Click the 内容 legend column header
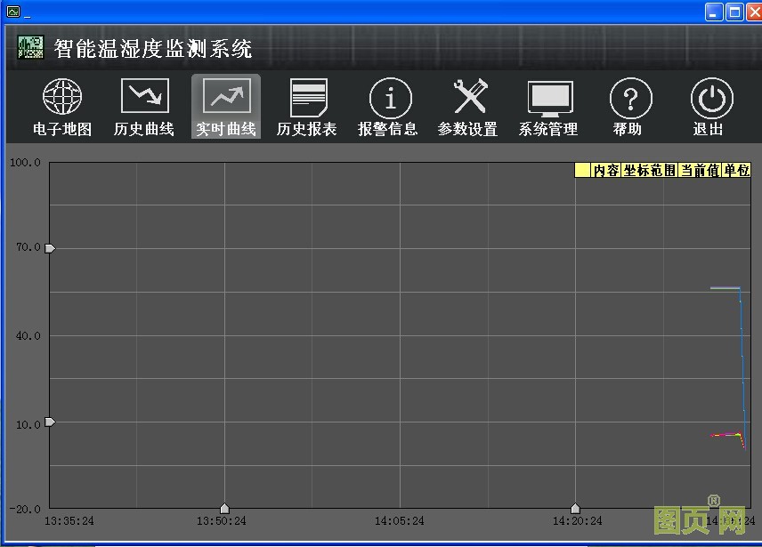The height and width of the screenshot is (547, 762). tap(606, 171)
